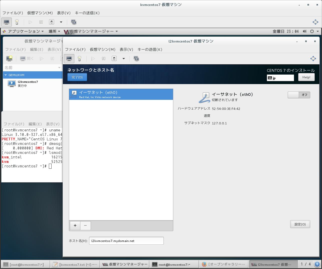
Task: Click l2kvmcentos7 shutdown power icon
Action: pyautogui.click(x=114, y=59)
